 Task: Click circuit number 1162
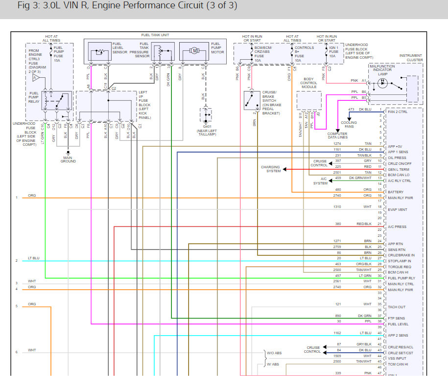[x=337, y=333]
